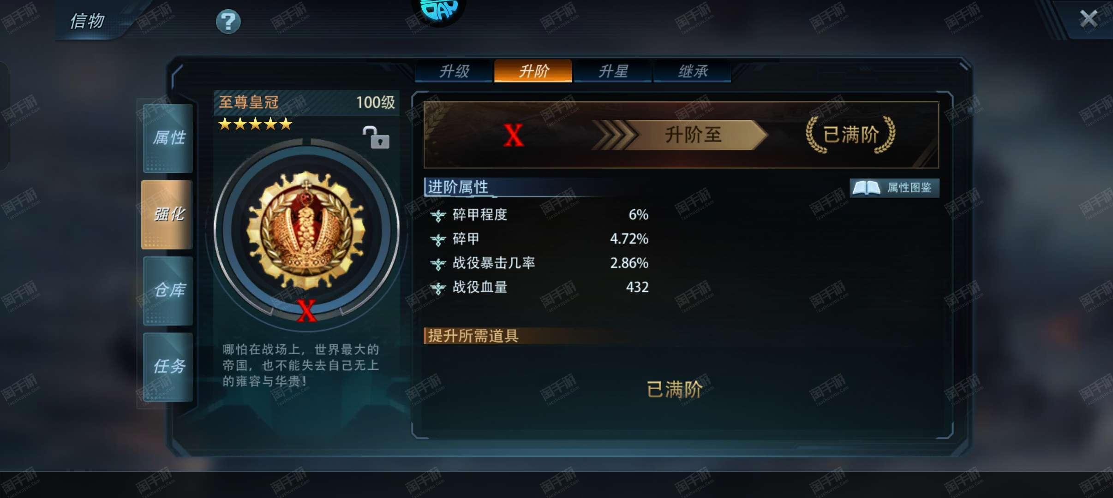Open the 属性 side tab
Viewport: 1113px width, 498px height.
click(168, 138)
